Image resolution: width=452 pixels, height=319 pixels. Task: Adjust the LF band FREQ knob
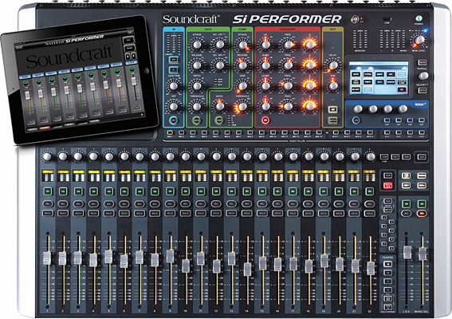[x=288, y=106]
